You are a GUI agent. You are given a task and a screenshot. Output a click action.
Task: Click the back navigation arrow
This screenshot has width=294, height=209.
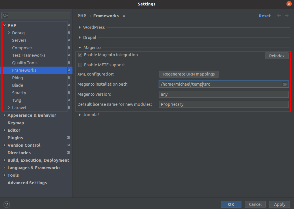click(x=279, y=16)
